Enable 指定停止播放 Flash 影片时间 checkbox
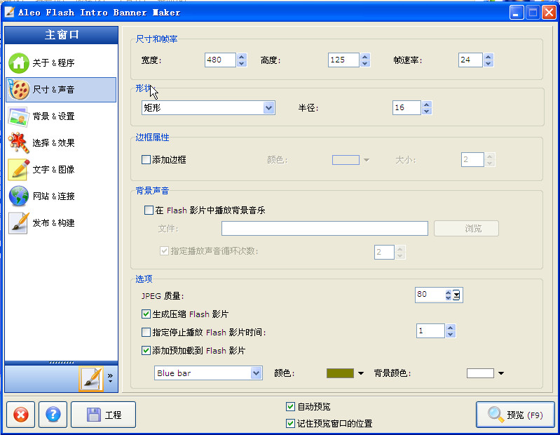 pos(146,333)
